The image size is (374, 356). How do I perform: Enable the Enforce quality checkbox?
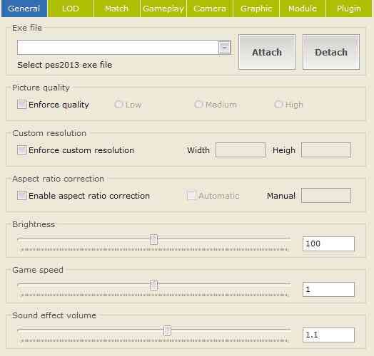point(21,104)
